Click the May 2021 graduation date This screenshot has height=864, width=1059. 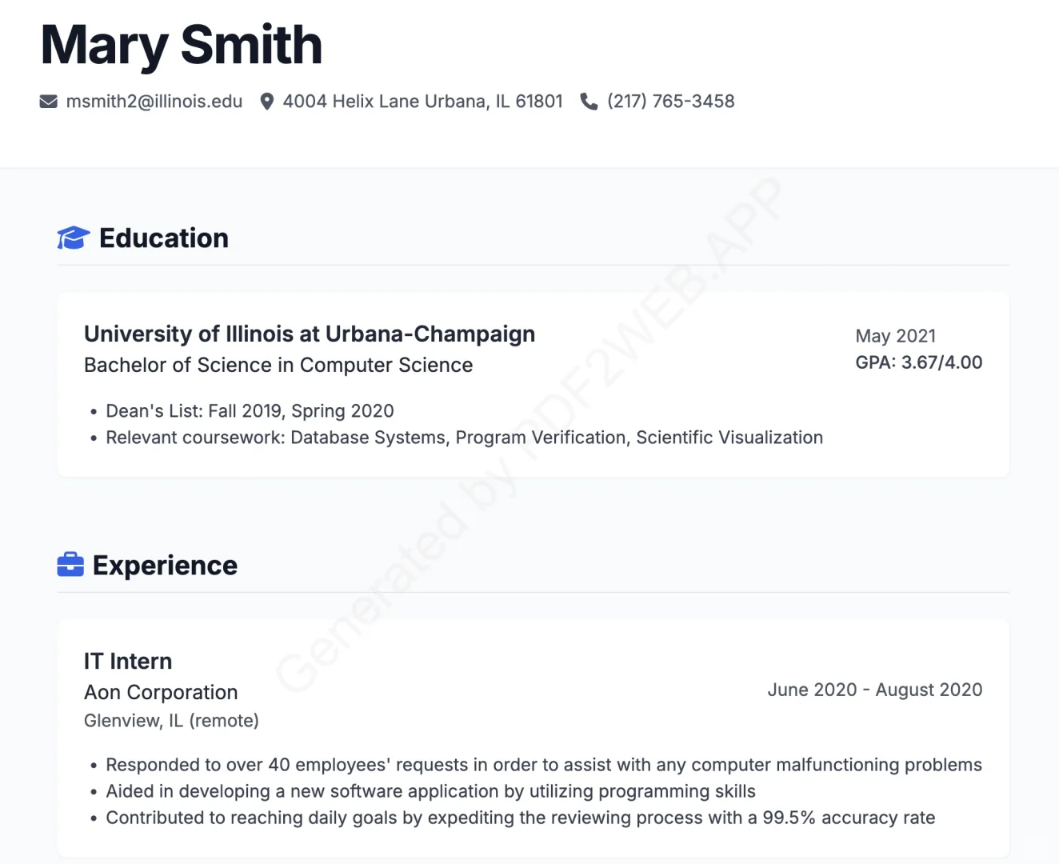895,336
